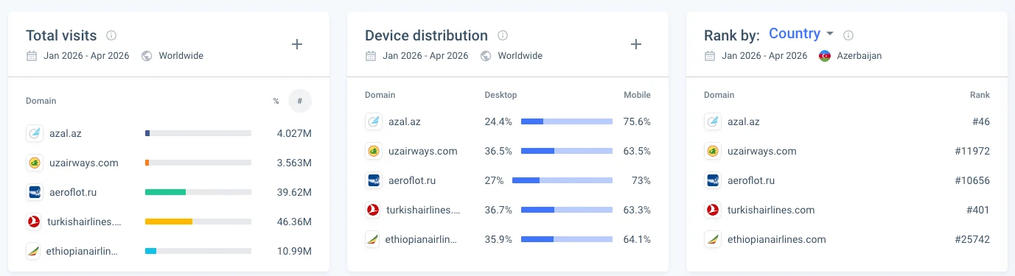Click Ethiopian Airlines favicon in Device distribution list
Screen dimensions: 1015x276
(x=373, y=239)
